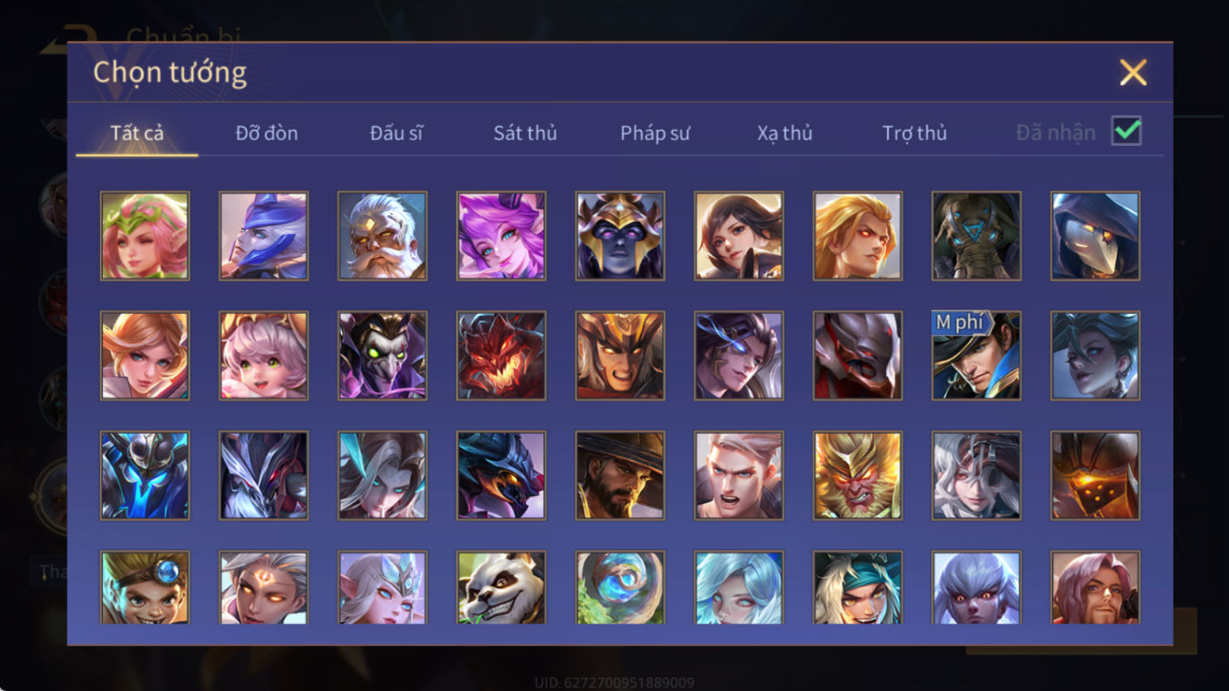1229x691 pixels.
Task: Select the red demon hero with glowing mouth
Action: click(x=501, y=356)
